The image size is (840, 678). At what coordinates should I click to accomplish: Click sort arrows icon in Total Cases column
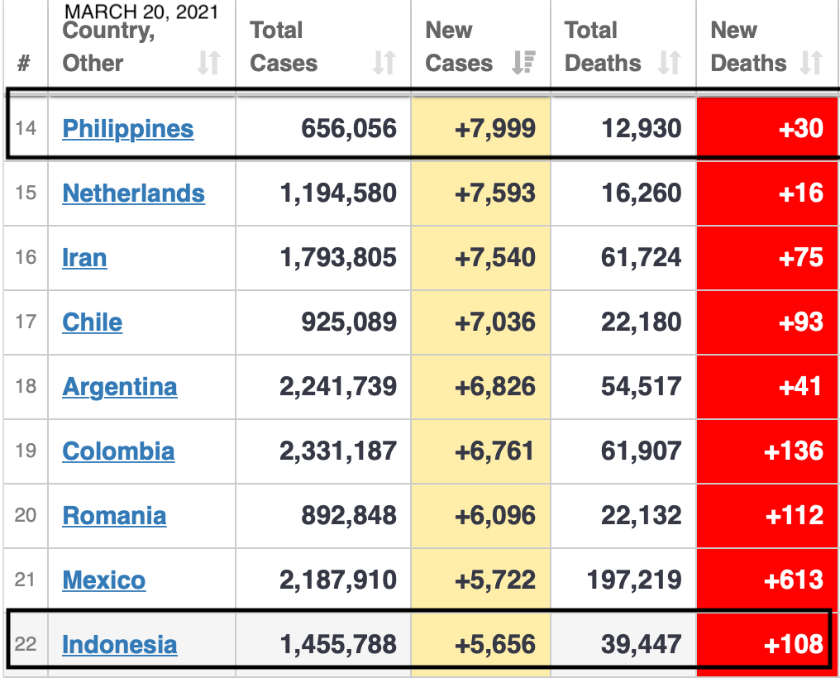click(x=384, y=63)
